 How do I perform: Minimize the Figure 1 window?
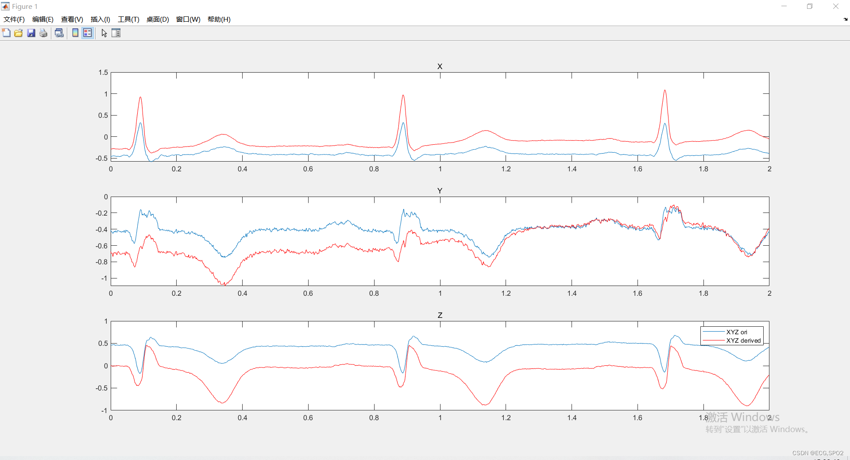784,6
